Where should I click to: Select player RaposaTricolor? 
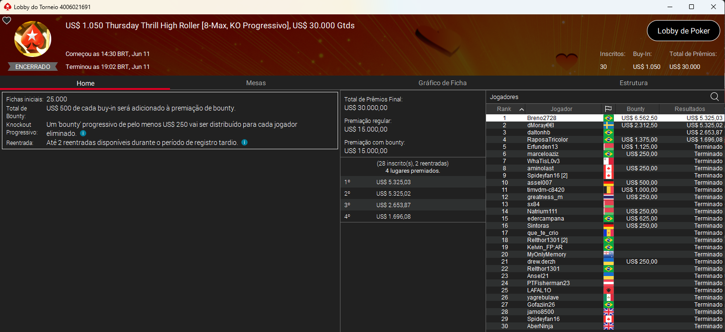(x=605, y=139)
